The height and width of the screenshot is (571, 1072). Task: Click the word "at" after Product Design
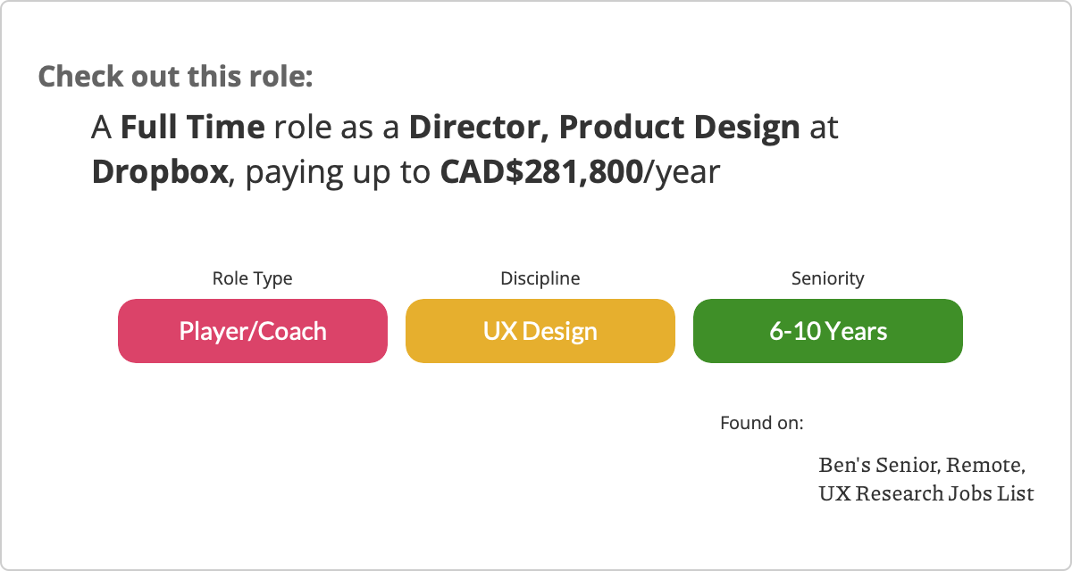click(824, 128)
